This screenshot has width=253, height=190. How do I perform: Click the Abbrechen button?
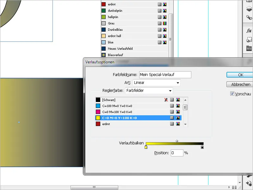tap(240, 84)
